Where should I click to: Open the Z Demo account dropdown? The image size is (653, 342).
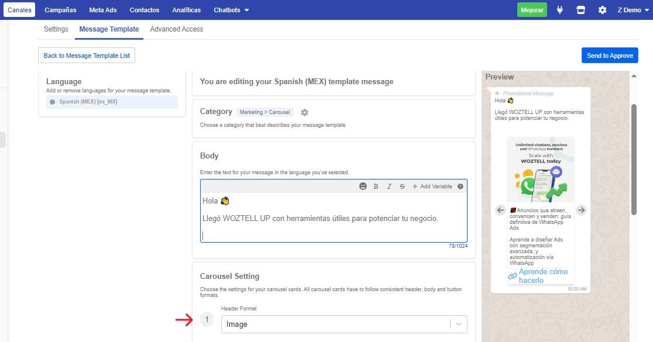click(x=633, y=10)
